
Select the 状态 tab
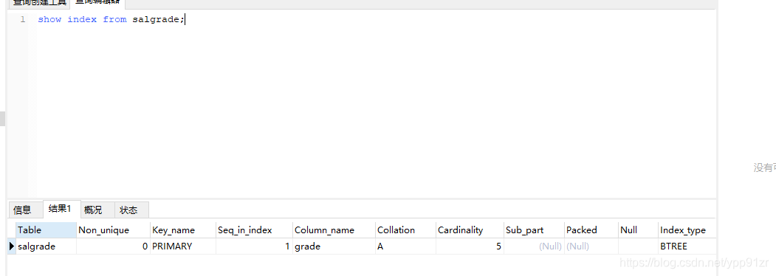128,210
